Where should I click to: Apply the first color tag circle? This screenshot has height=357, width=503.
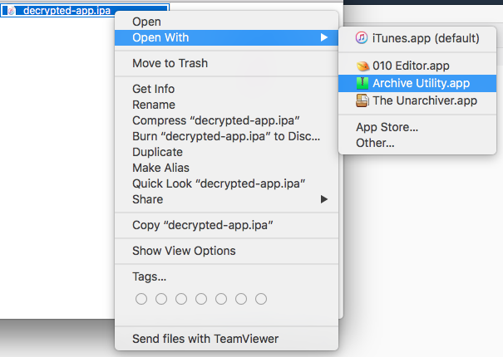tap(141, 299)
